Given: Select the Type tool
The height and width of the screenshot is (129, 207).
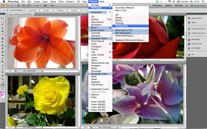Looking at the screenshot, I should 3,69.
